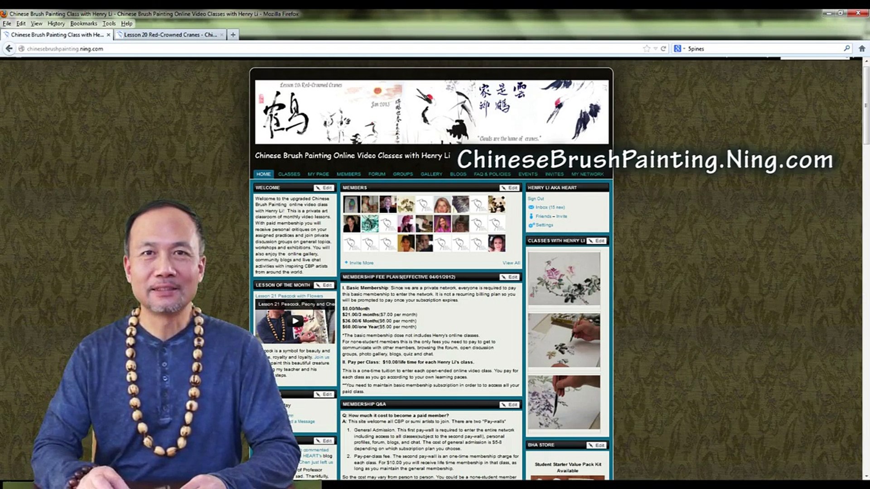Expand the URL history dropdown arrow

[x=655, y=48]
